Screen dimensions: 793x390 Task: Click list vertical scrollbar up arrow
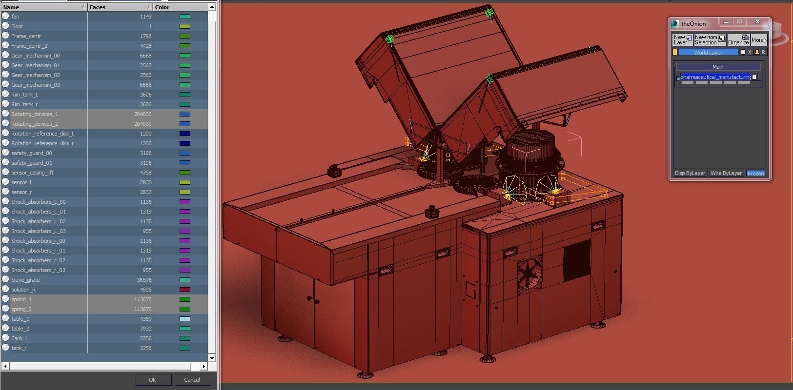pos(212,7)
